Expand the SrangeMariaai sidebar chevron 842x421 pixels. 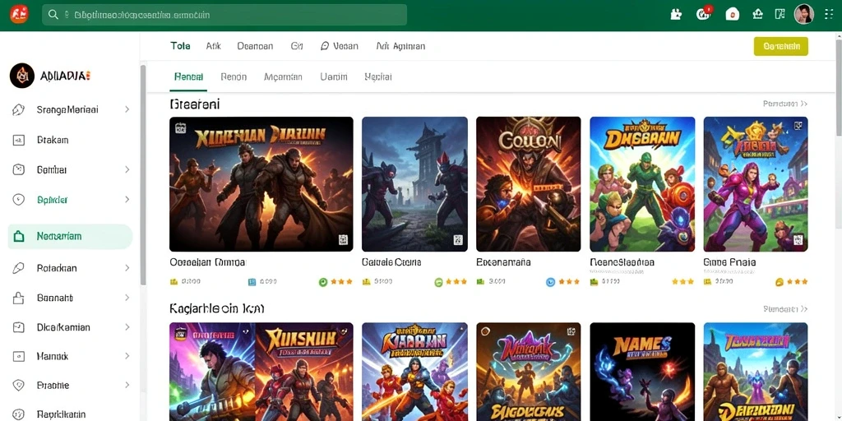[127, 109]
